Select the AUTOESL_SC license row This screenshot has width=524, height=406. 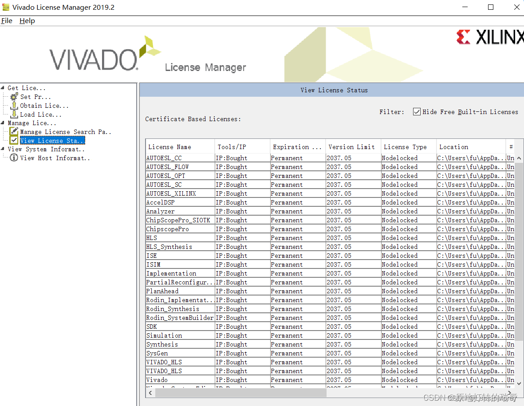pos(330,185)
